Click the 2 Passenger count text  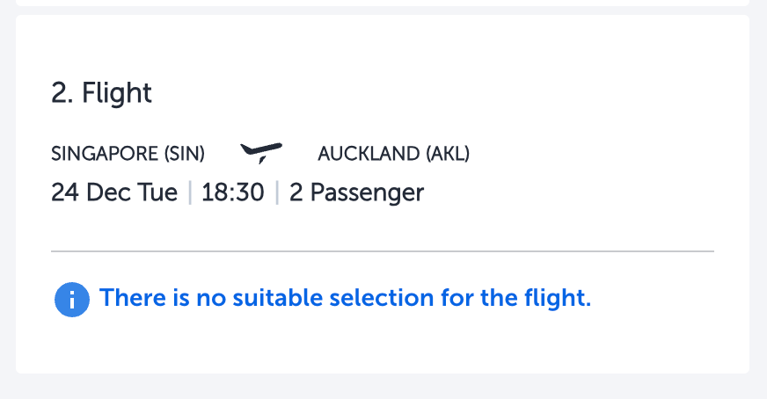pos(356,192)
